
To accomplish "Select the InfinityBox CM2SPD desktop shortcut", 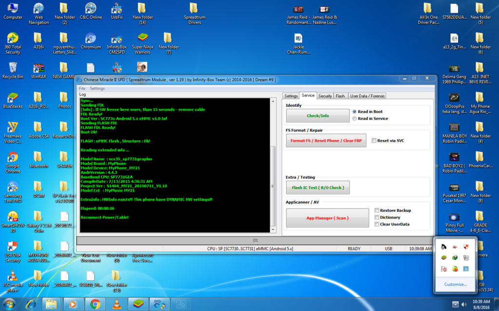I will coord(117,43).
